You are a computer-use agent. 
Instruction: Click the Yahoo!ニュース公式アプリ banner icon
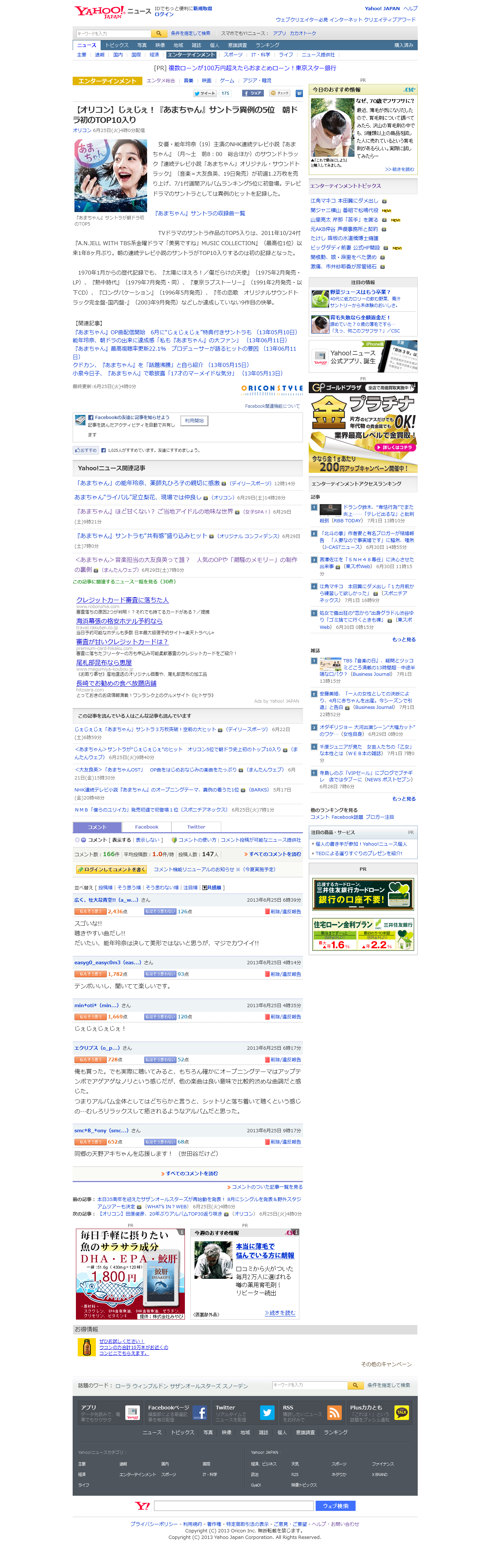pos(320,357)
